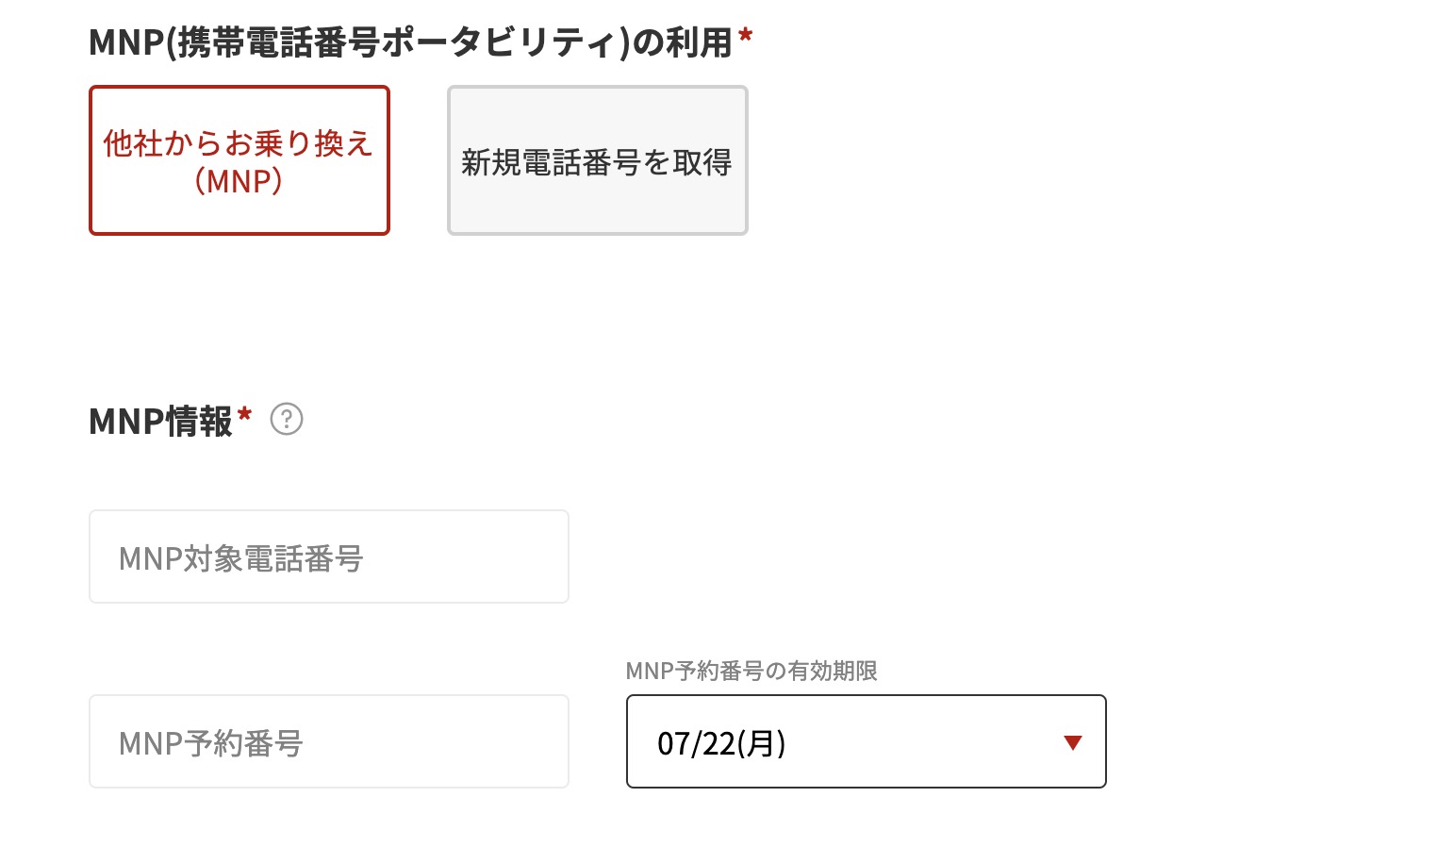Select 新規電話番号を取得 option

[x=597, y=160]
